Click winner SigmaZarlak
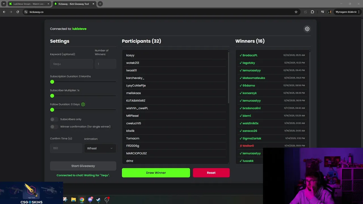 coord(252,138)
